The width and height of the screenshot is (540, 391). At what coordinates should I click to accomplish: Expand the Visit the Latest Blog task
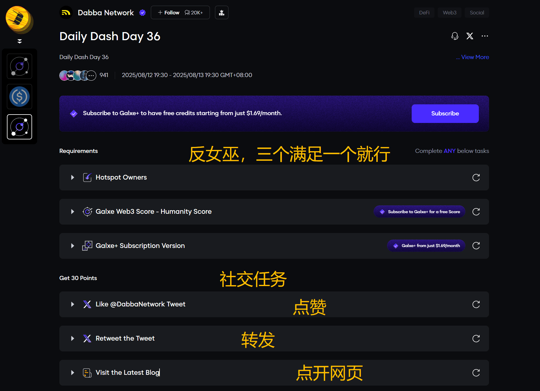[x=73, y=373]
